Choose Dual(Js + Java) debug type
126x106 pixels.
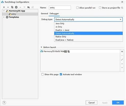point(89,30)
